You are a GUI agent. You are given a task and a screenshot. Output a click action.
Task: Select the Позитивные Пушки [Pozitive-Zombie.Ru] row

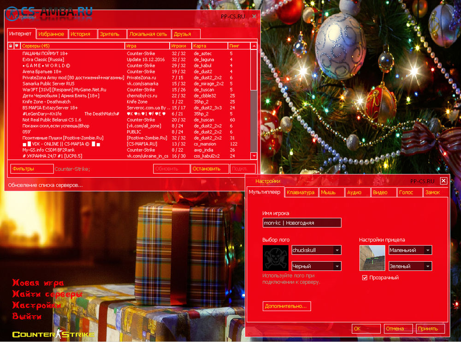[x=129, y=138]
